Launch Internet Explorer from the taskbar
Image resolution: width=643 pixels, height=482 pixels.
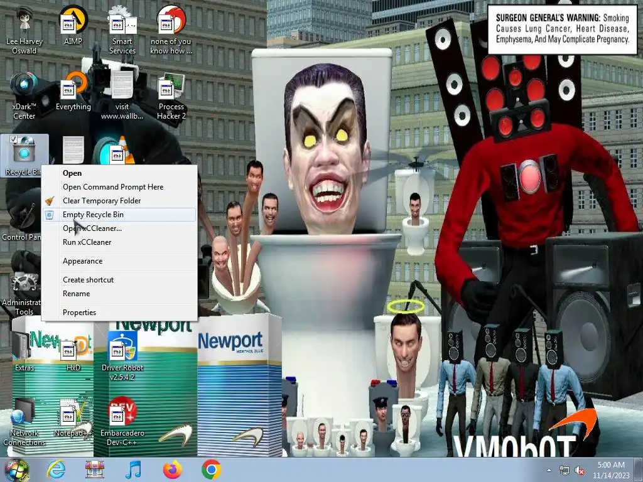point(56,469)
